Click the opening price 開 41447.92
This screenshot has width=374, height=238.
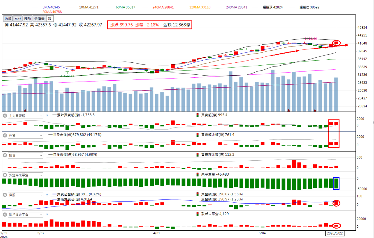coord(16,25)
